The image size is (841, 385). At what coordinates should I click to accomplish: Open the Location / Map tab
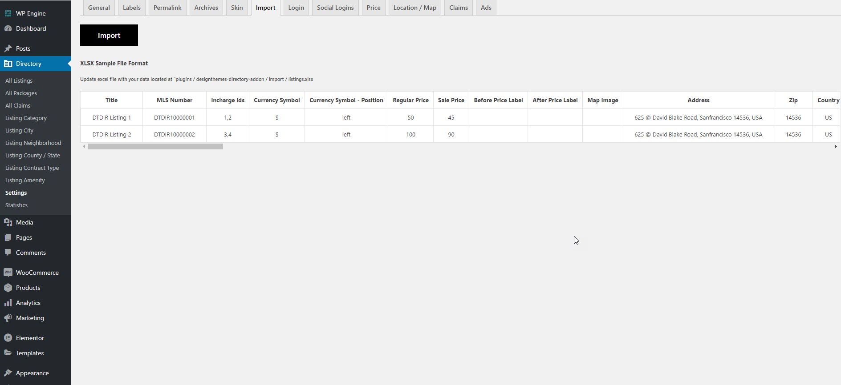coord(415,8)
